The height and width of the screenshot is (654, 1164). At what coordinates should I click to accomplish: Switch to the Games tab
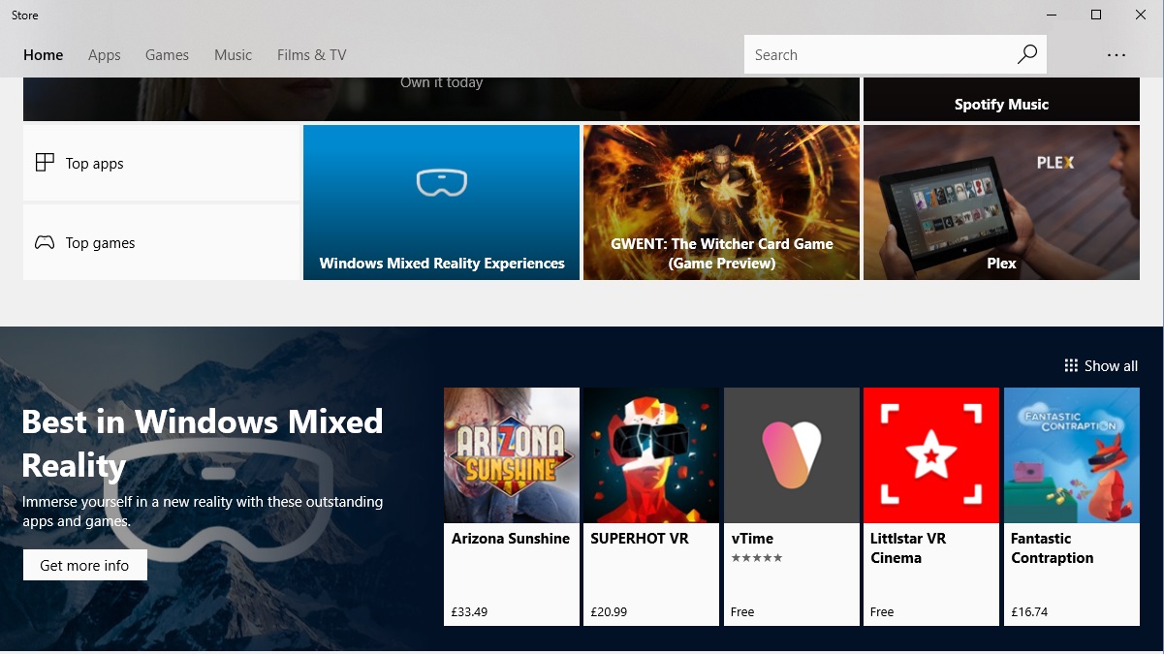click(167, 55)
